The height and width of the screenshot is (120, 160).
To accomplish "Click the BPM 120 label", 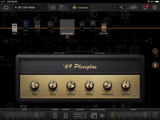I will click(66, 109).
